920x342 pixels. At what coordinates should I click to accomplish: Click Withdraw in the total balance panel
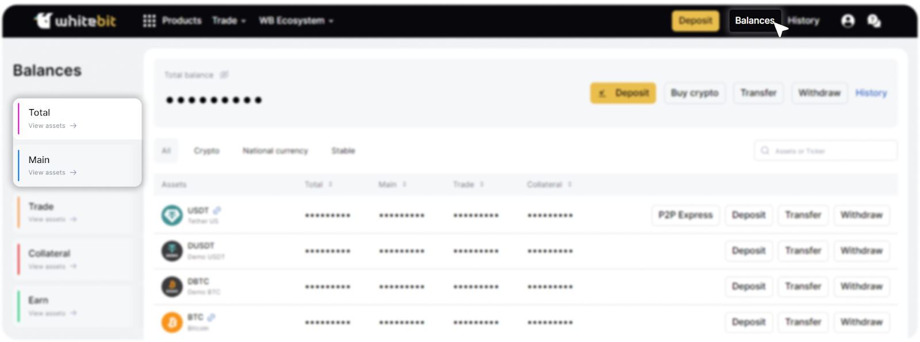pyautogui.click(x=819, y=93)
